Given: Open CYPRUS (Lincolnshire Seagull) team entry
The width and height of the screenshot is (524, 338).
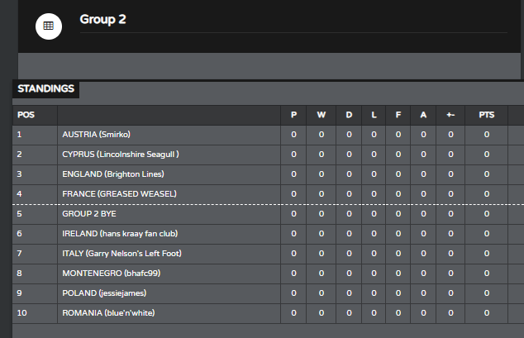Looking at the screenshot, I should 121,155.
